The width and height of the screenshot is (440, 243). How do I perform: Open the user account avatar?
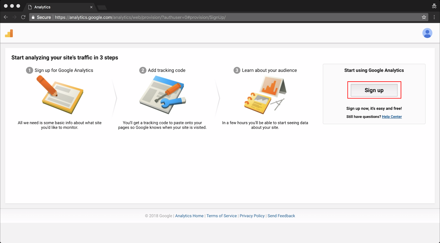(x=427, y=33)
